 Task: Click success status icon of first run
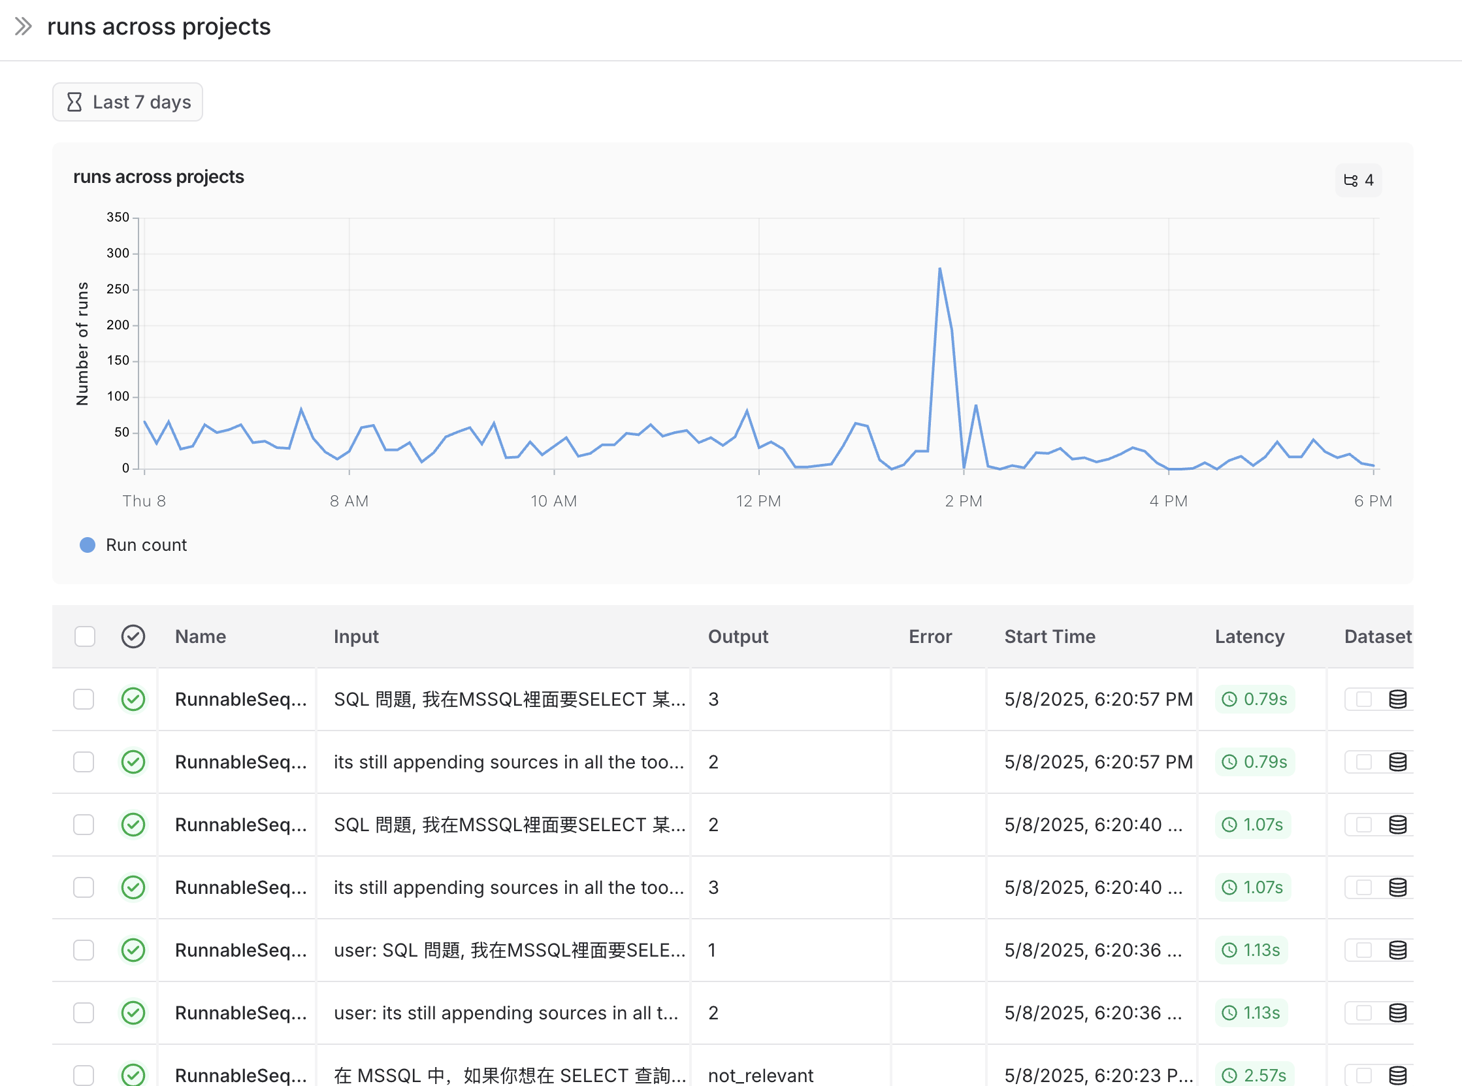133,699
